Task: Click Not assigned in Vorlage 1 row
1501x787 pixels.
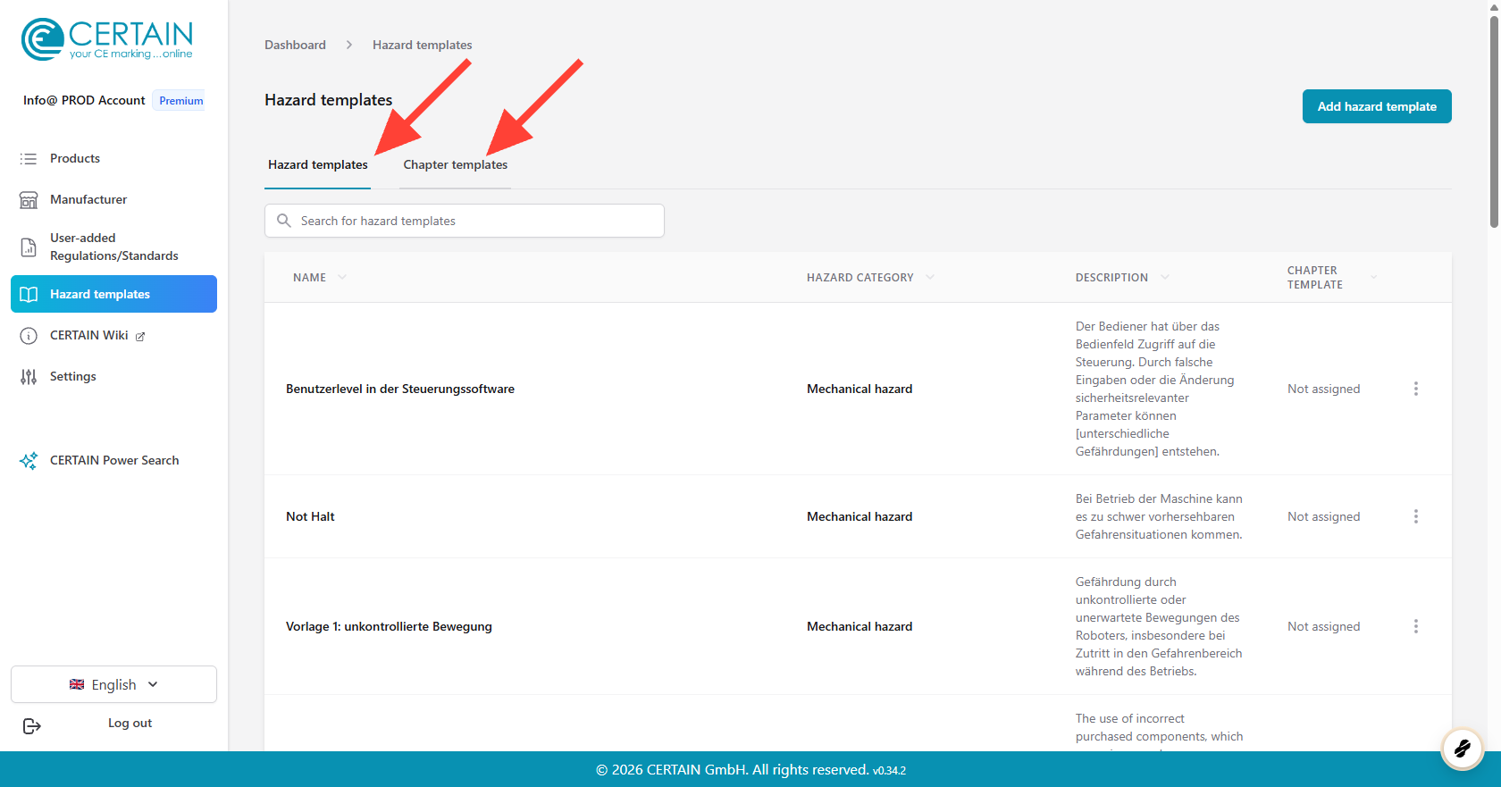Action: pyautogui.click(x=1324, y=626)
